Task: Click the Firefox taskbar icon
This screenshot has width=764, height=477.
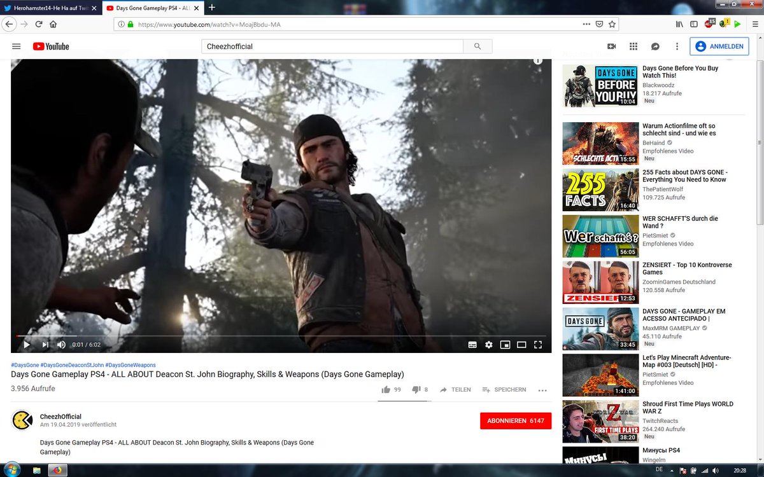Action: coord(58,471)
